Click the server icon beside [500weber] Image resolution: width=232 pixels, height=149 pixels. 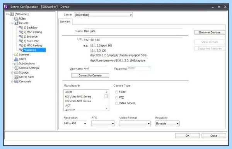pyautogui.click(x=12, y=14)
